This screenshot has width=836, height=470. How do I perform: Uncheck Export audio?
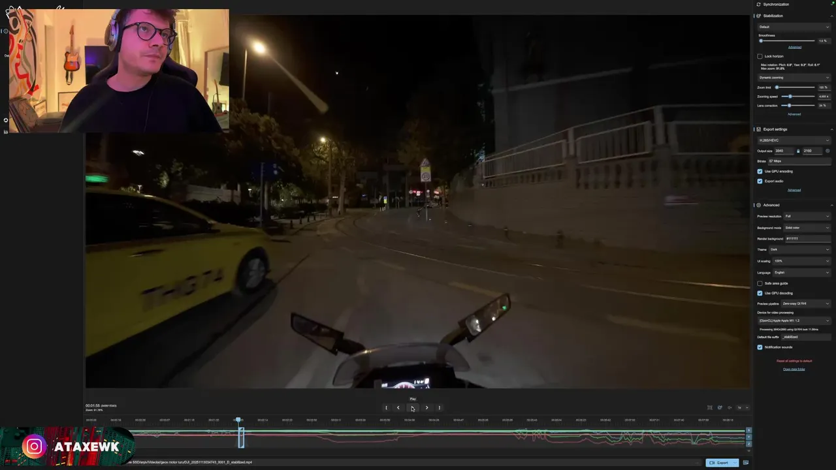760,181
